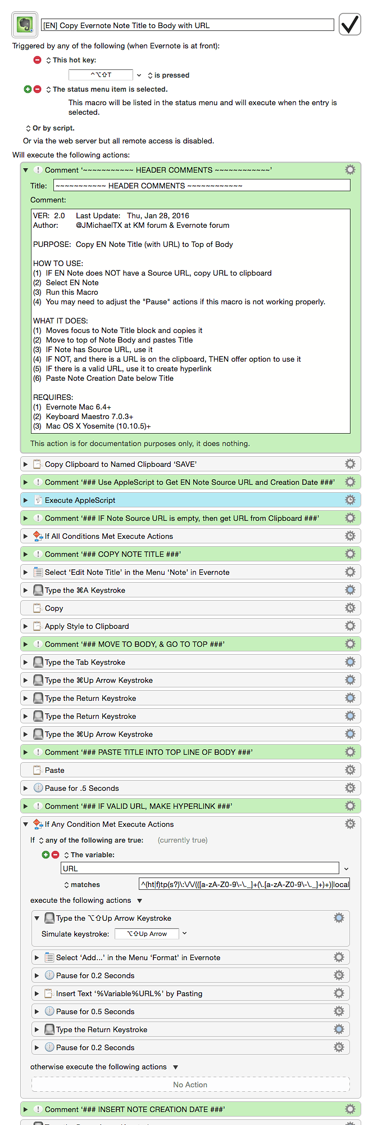The width and height of the screenshot is (373, 1125).
Task: Remove the variable condition
Action: [55, 855]
